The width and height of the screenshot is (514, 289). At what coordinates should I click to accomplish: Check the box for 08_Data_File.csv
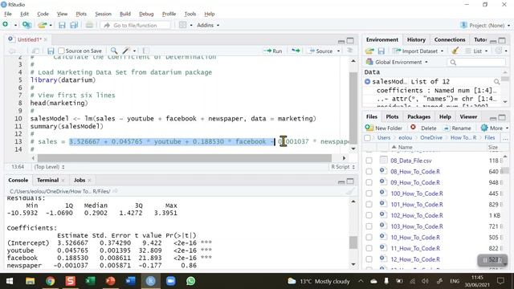369,161
